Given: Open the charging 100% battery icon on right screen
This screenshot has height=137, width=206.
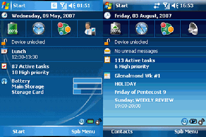Looking at the screenshot, I should tap(116, 29).
